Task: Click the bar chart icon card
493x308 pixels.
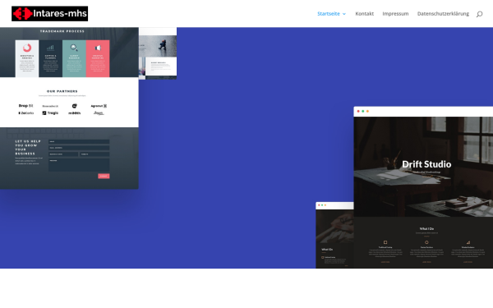Action: (51, 58)
